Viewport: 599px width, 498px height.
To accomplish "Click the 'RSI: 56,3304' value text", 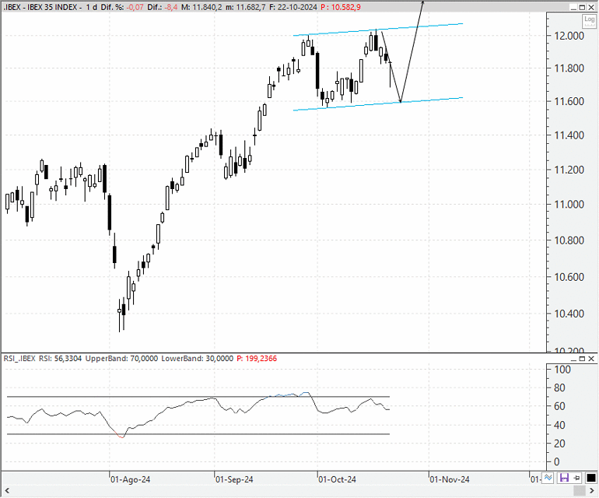I will click(x=60, y=359).
